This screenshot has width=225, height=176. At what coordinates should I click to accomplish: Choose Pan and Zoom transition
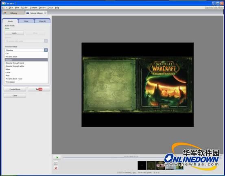tap(26, 57)
